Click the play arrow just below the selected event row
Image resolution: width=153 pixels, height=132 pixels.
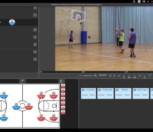(x=35, y=30)
